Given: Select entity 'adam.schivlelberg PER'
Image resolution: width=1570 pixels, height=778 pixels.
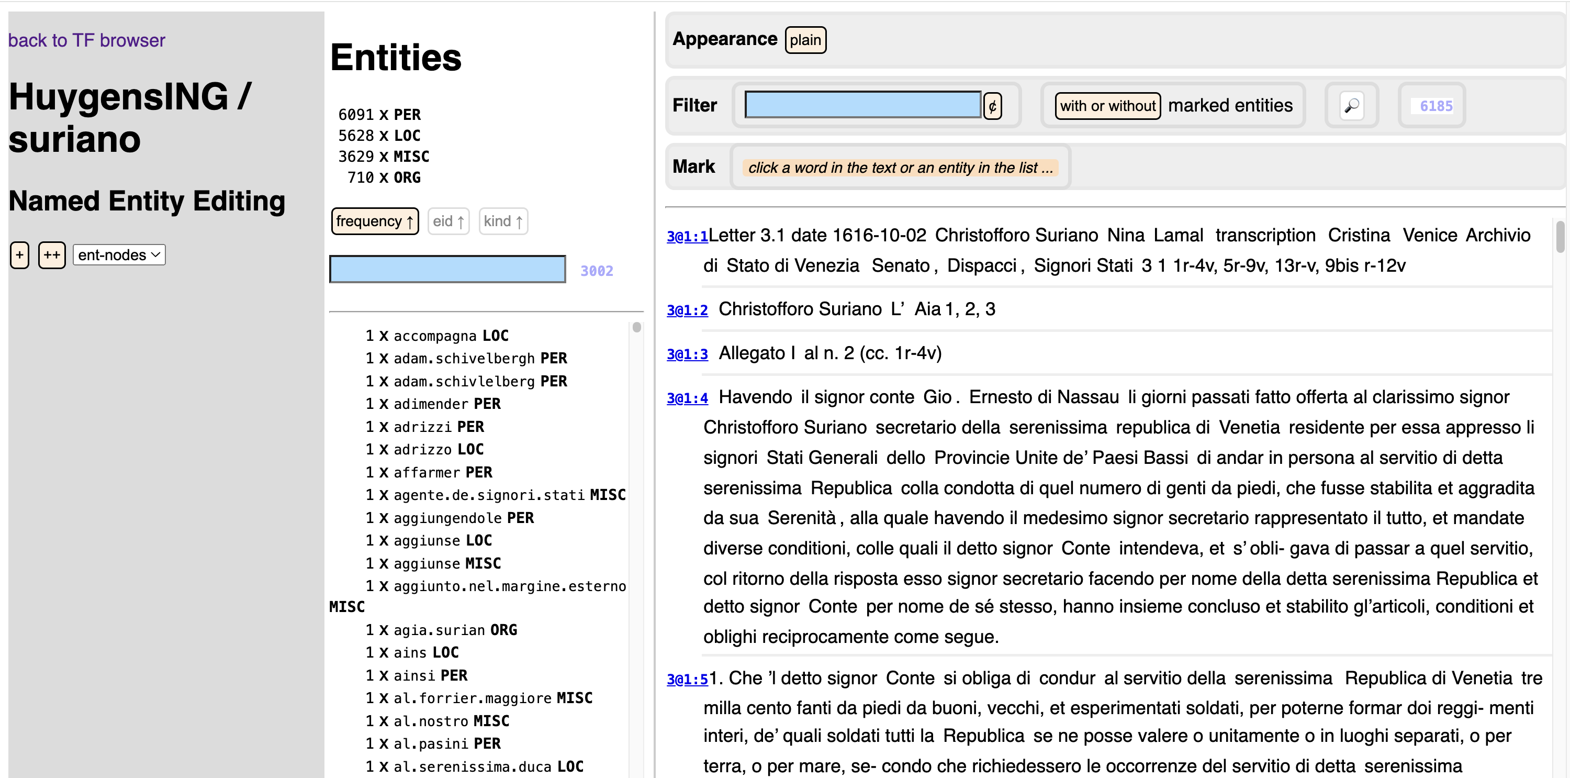Looking at the screenshot, I should (466, 381).
